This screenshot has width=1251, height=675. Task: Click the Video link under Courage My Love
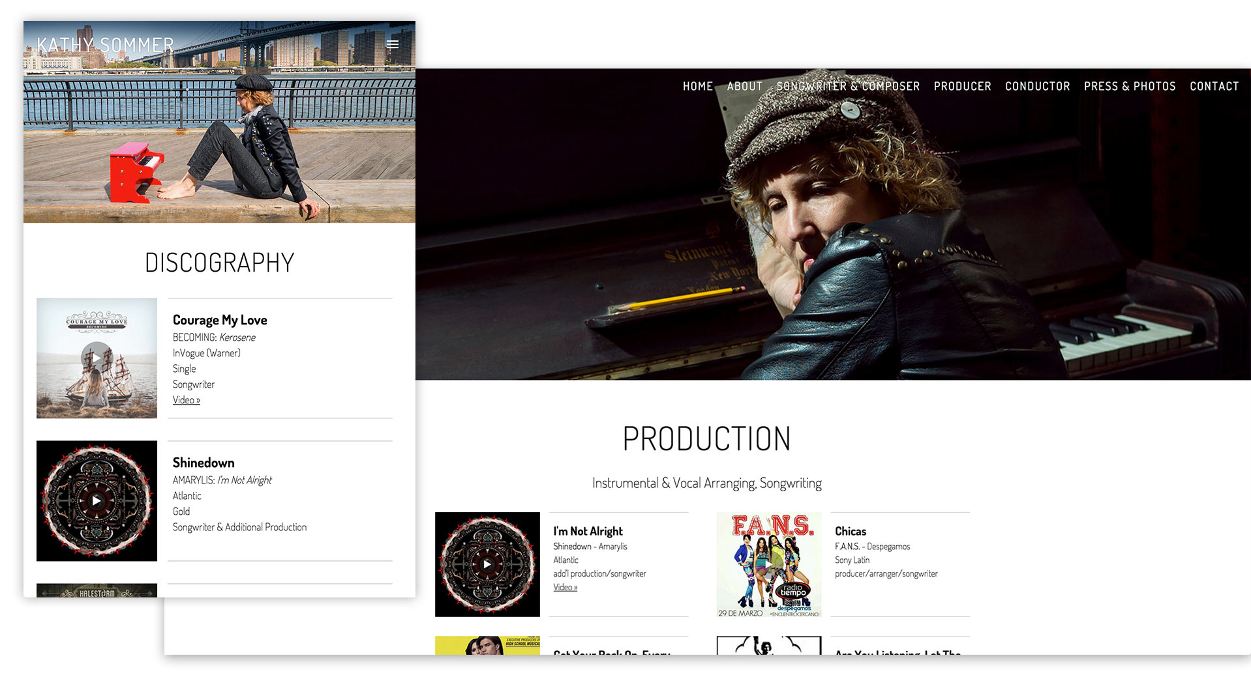coord(187,400)
